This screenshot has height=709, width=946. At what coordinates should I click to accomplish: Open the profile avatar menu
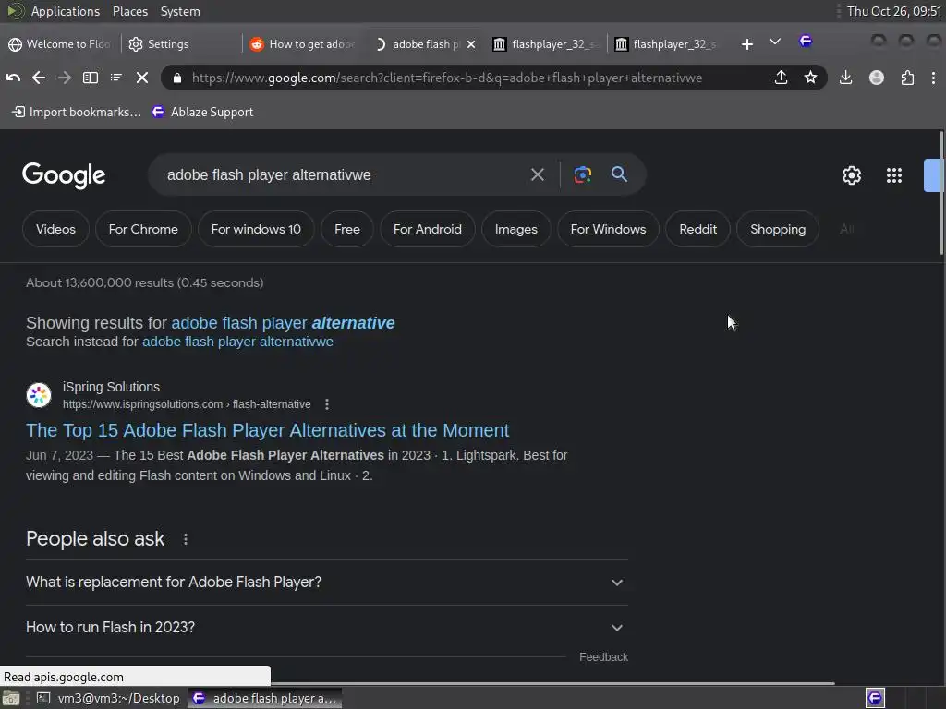click(877, 78)
